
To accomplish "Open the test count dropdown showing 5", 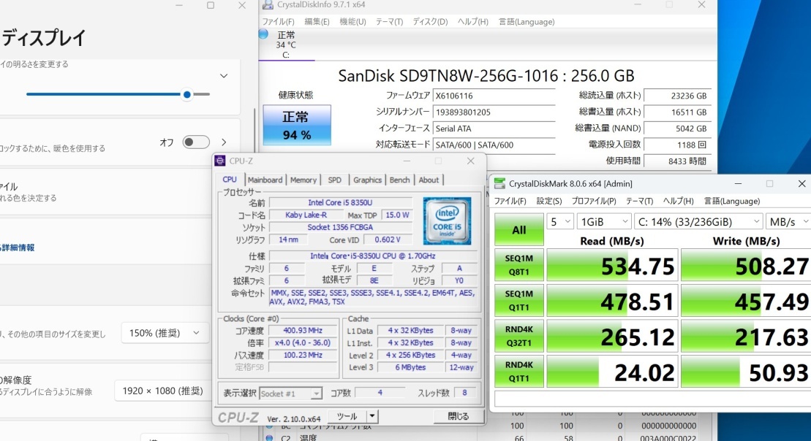I will coord(559,221).
